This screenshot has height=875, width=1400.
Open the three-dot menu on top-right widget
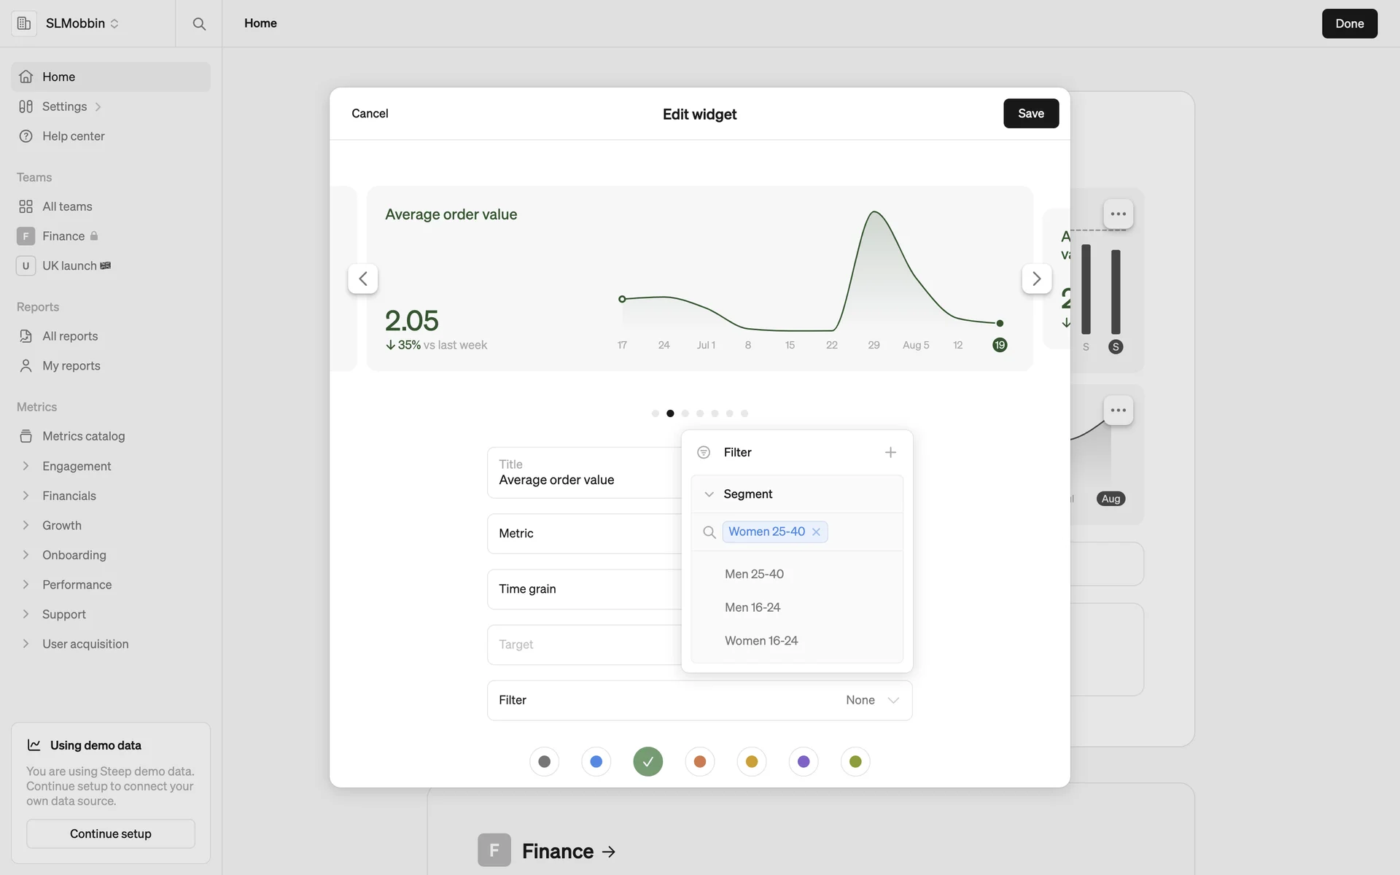(1118, 214)
